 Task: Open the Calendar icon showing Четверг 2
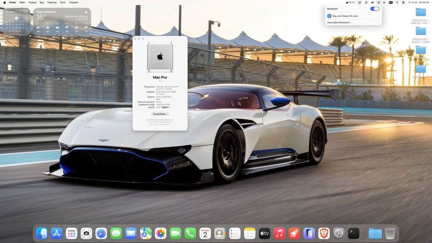(x=205, y=234)
